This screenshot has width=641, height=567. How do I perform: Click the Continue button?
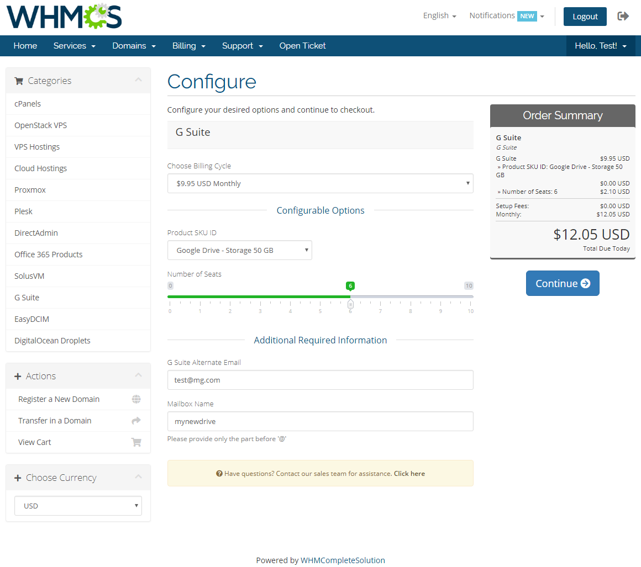pyautogui.click(x=562, y=283)
